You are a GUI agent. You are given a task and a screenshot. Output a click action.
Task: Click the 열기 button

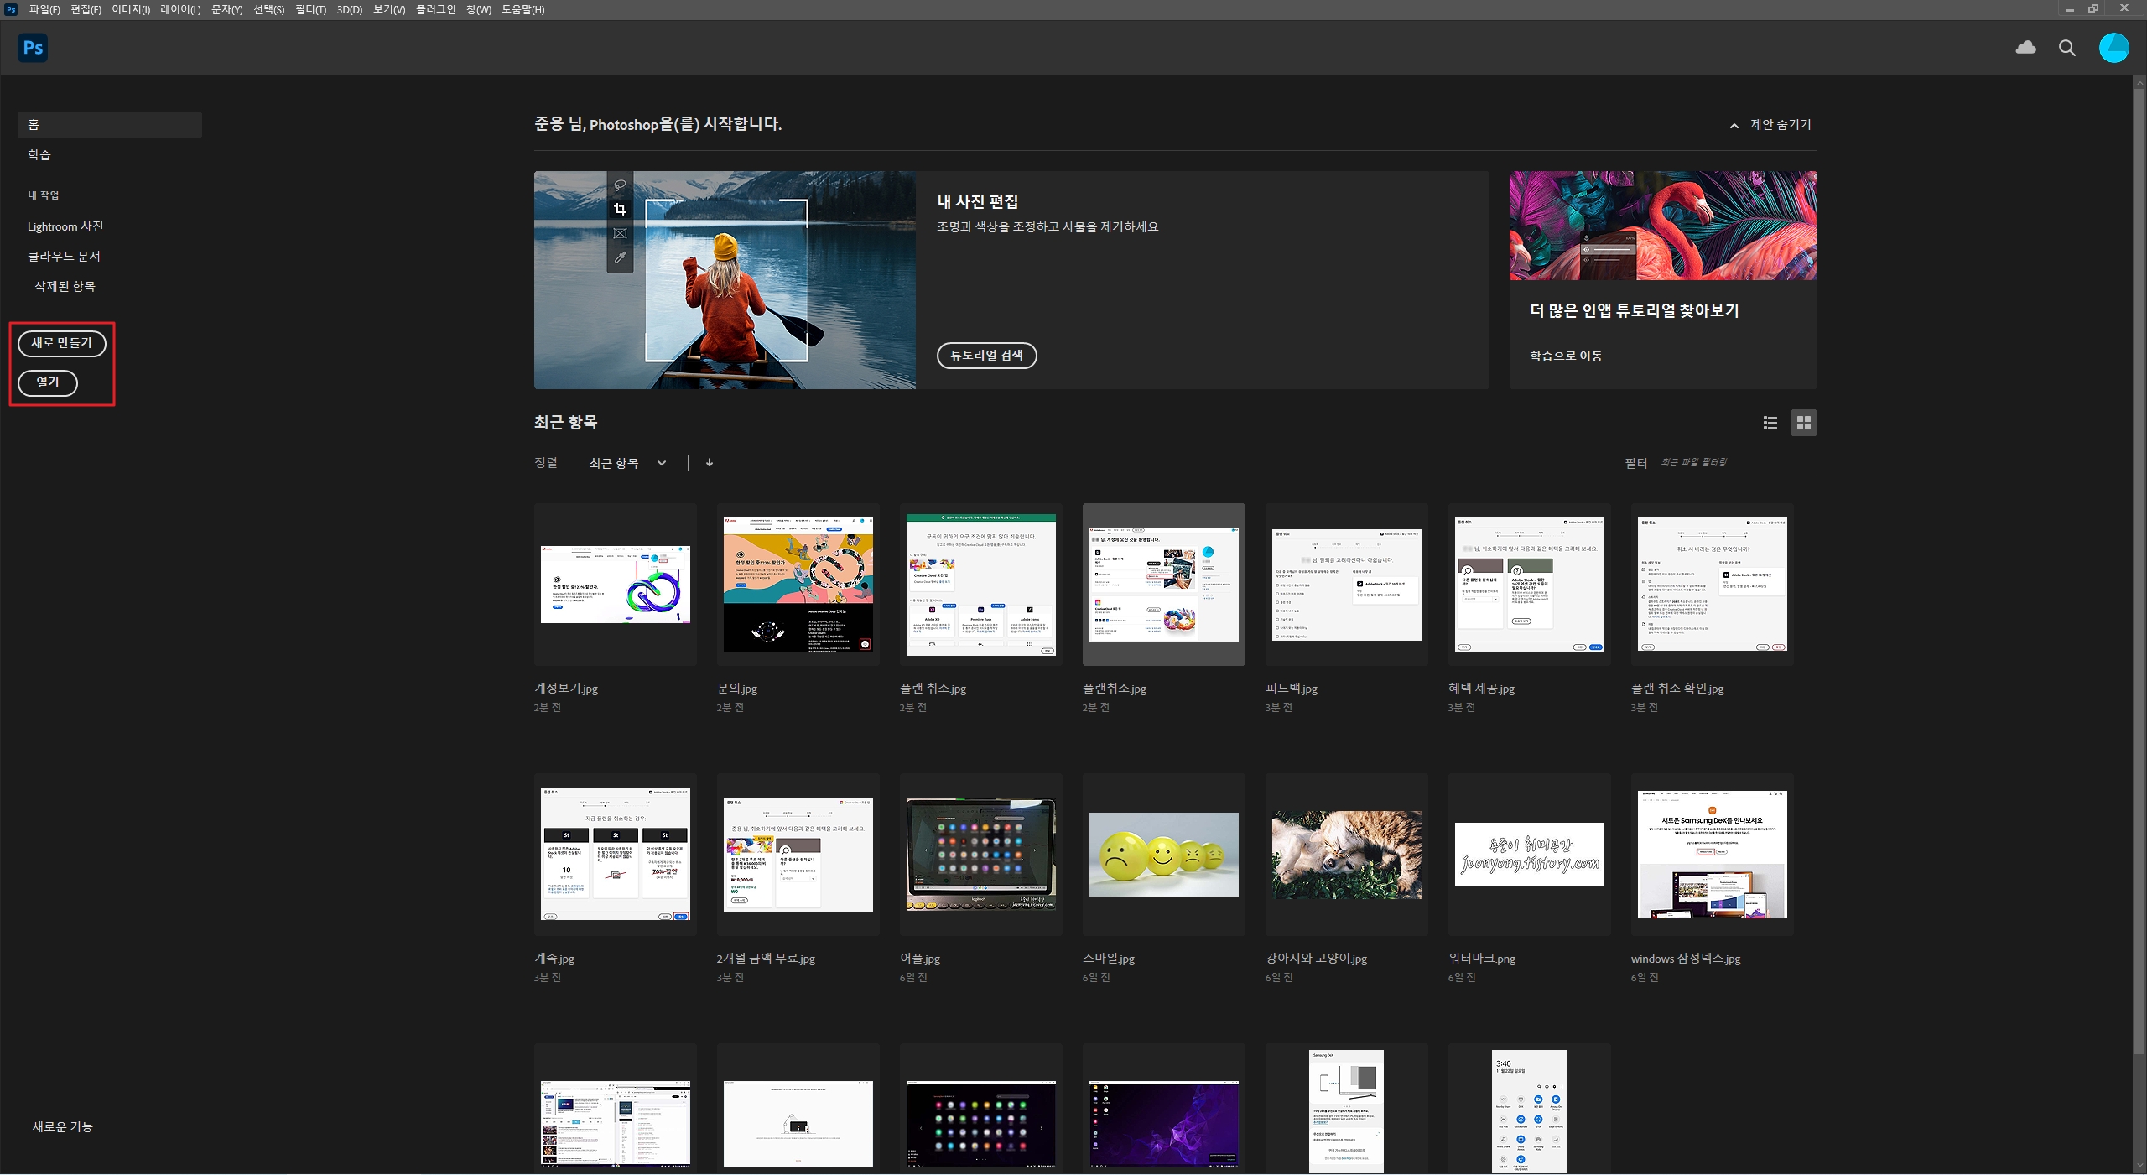pos(48,382)
